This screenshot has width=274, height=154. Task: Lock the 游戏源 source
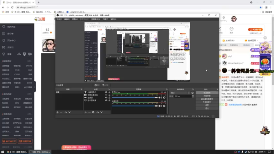coord(109,98)
